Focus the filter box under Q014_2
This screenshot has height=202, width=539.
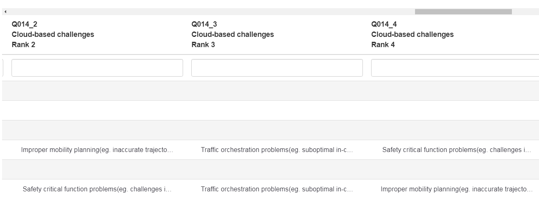(97, 68)
